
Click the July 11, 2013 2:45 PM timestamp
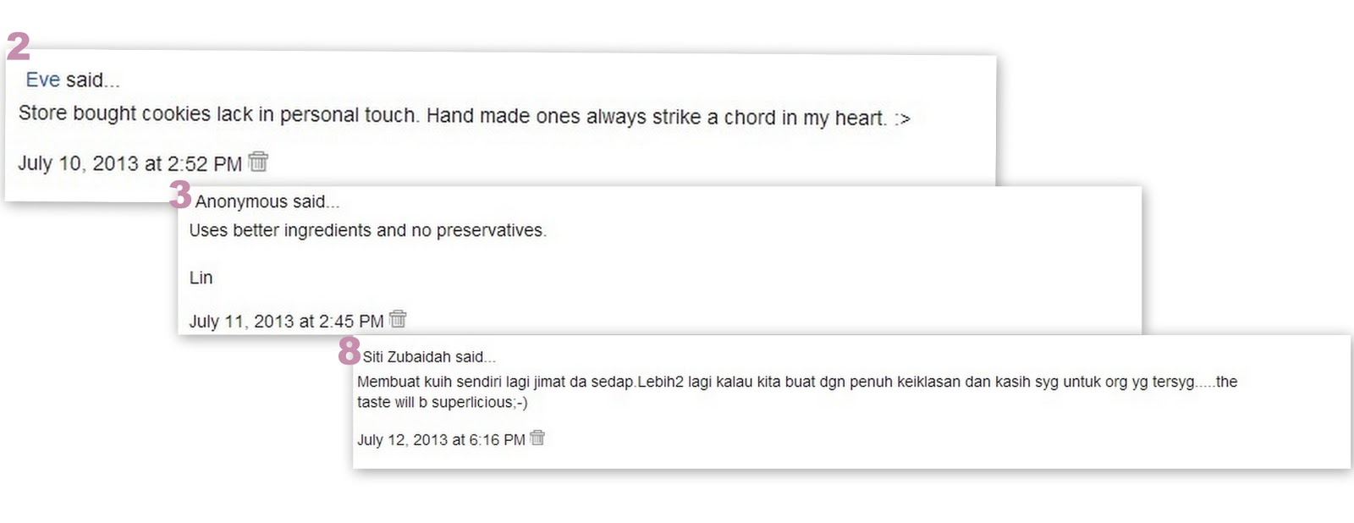pyautogui.click(x=286, y=322)
